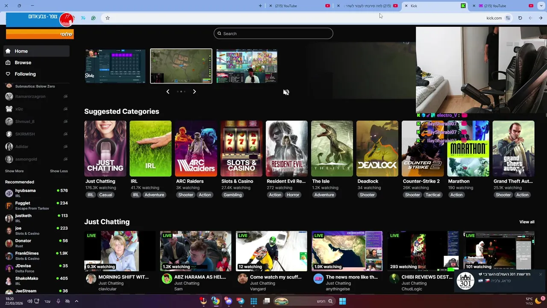Viewport: 547px width, 308px height.
Task: Select the Kick tab
Action: pyautogui.click(x=436, y=6)
